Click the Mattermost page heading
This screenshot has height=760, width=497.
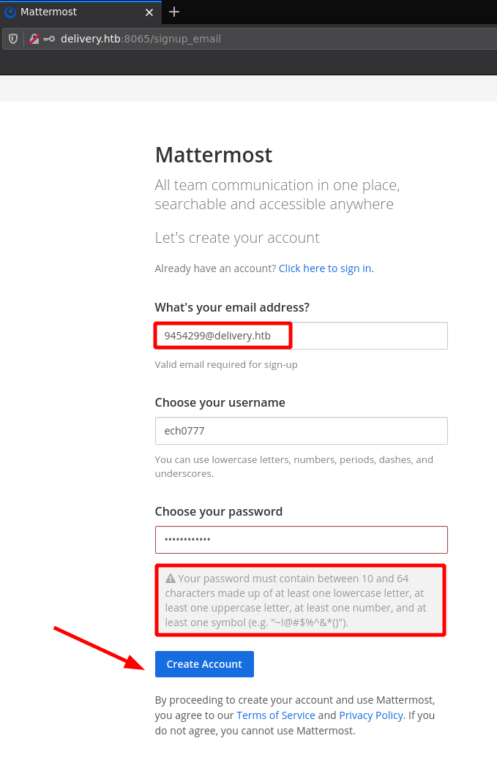(213, 155)
